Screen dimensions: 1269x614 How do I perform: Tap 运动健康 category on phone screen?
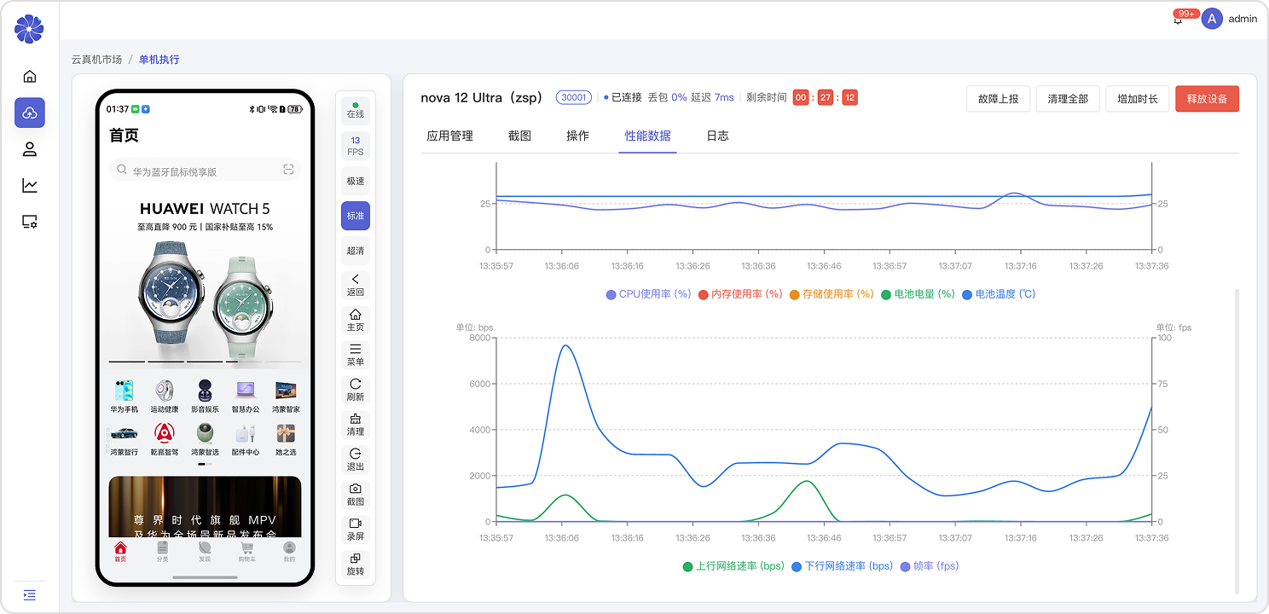(165, 397)
